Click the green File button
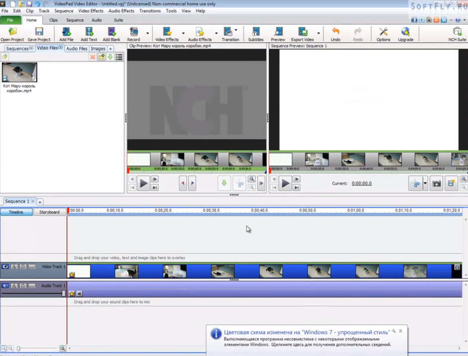Screen dimensions: 468x356 coord(10,20)
